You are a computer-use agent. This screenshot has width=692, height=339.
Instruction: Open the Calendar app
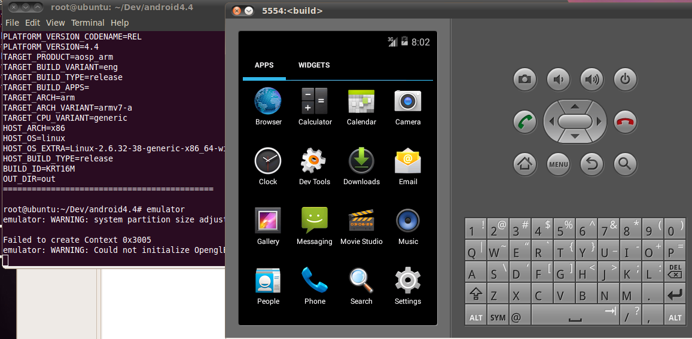tap(361, 106)
